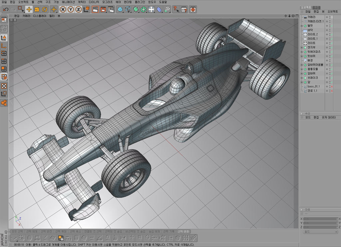341x247 pixels.
Task: Toggle visibility dot for 배경
Action: [x=327, y=60]
